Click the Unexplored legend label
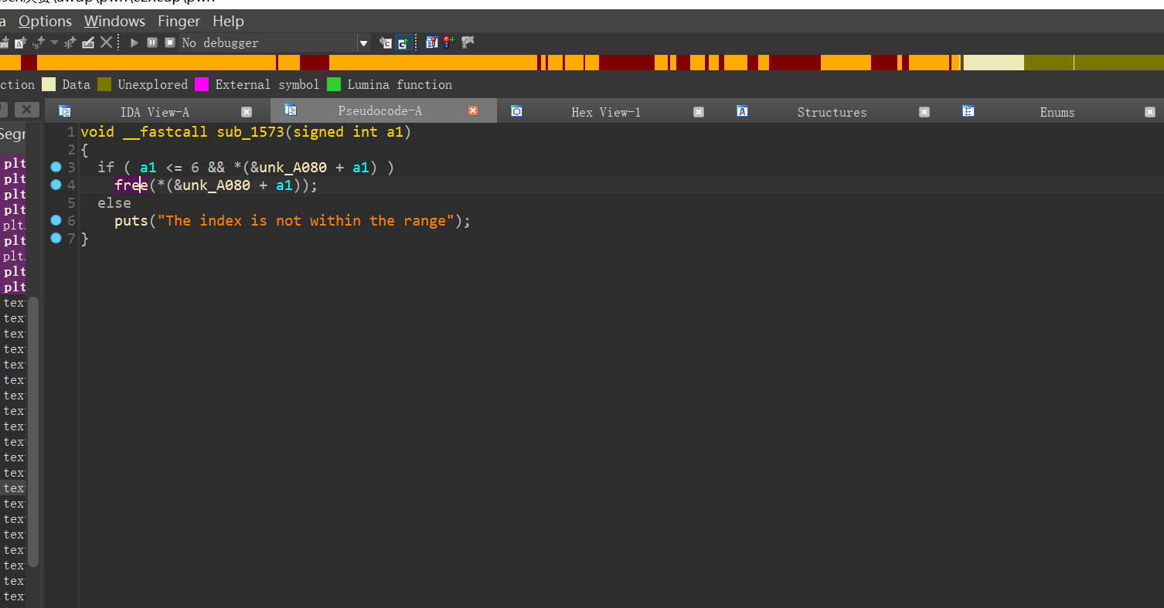This screenshot has width=1164, height=608. [152, 84]
